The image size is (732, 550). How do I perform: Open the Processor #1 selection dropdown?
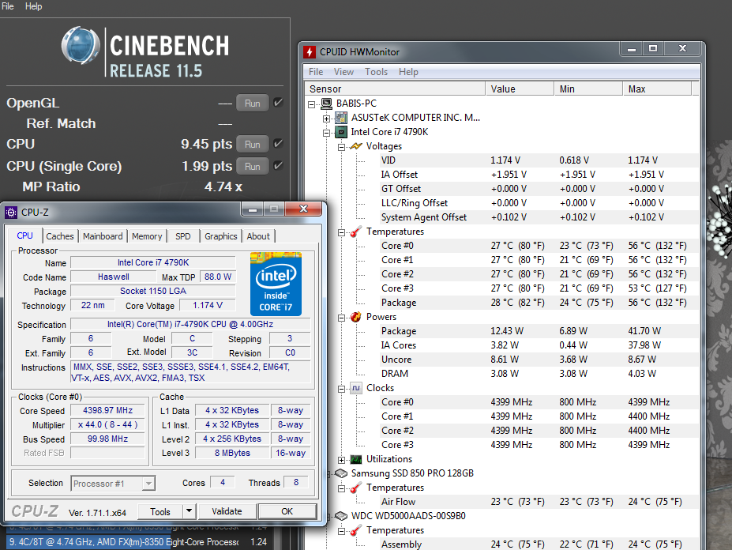click(148, 483)
